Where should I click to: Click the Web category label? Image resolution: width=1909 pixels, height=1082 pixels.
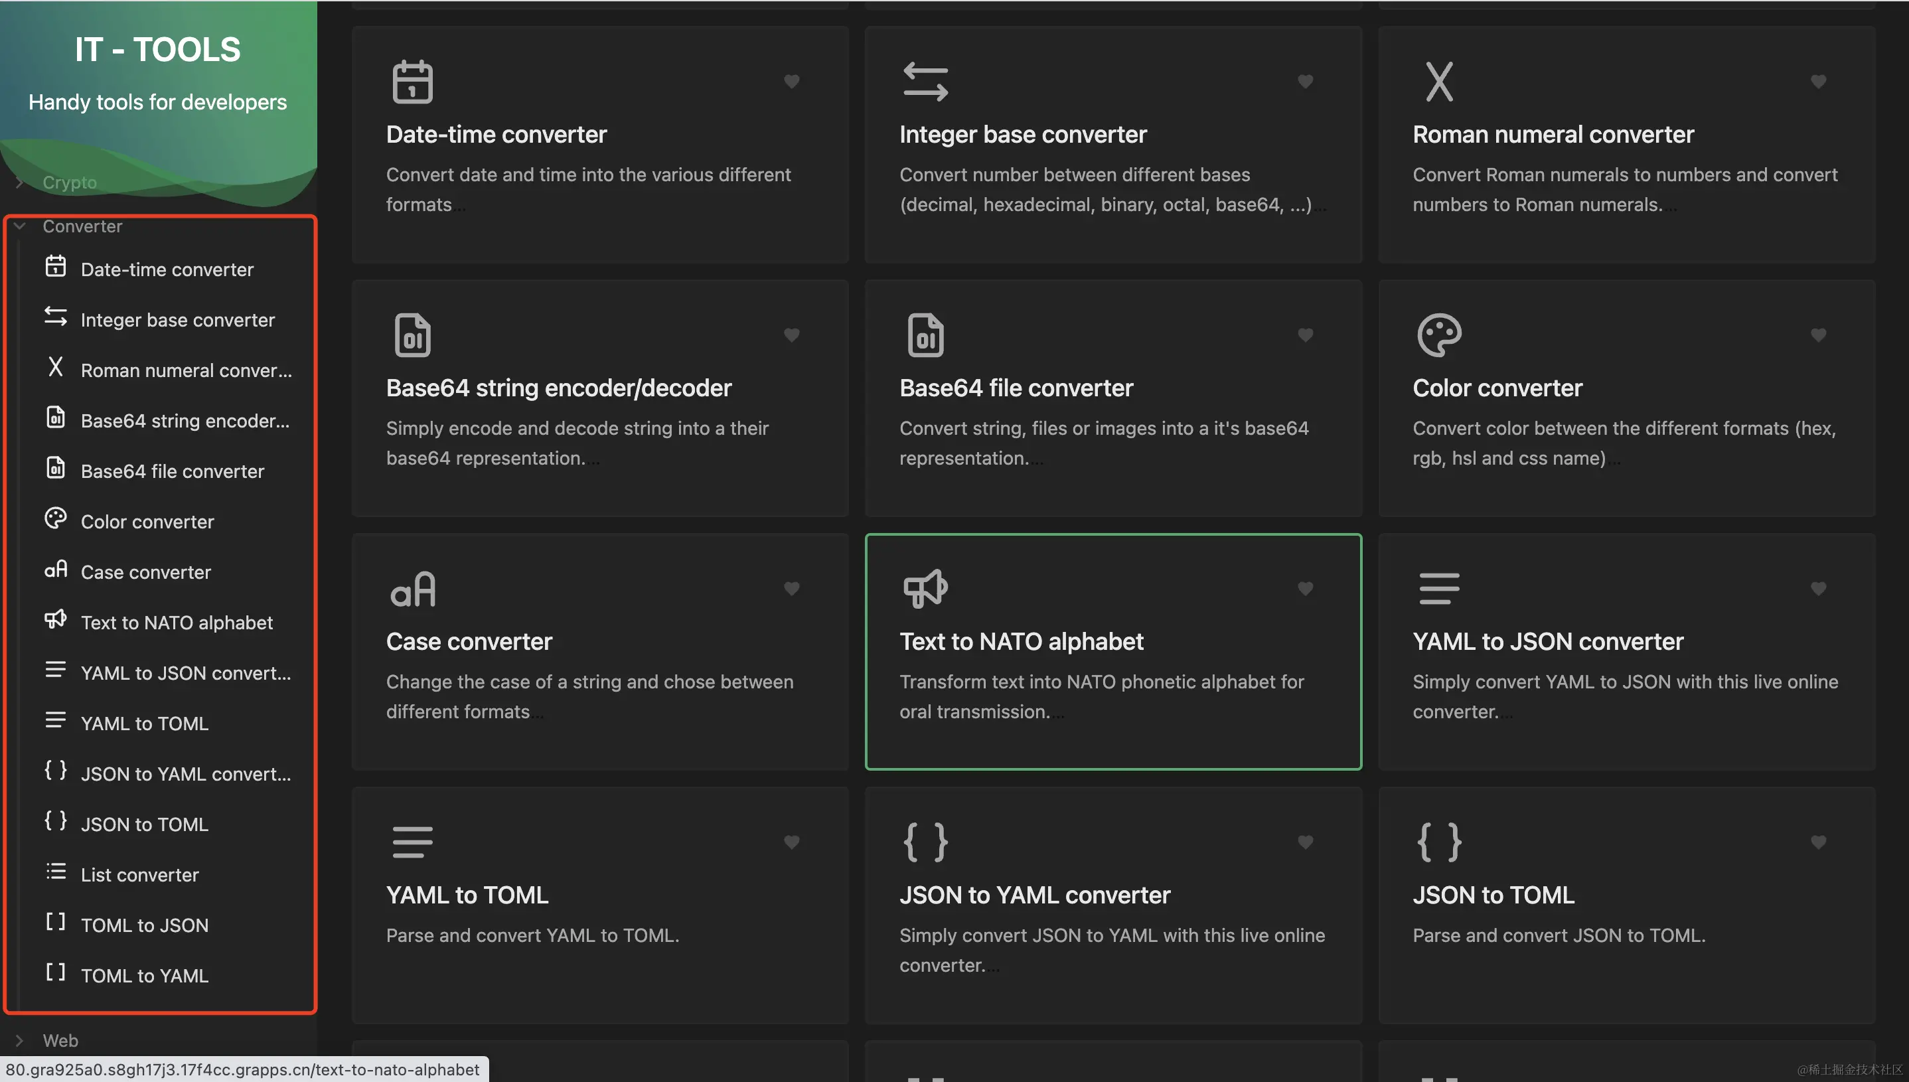pos(60,1040)
